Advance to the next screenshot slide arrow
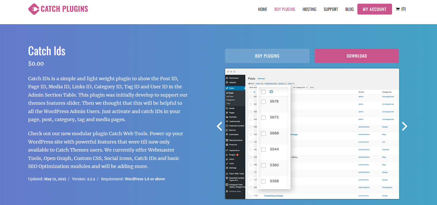 (x=404, y=126)
